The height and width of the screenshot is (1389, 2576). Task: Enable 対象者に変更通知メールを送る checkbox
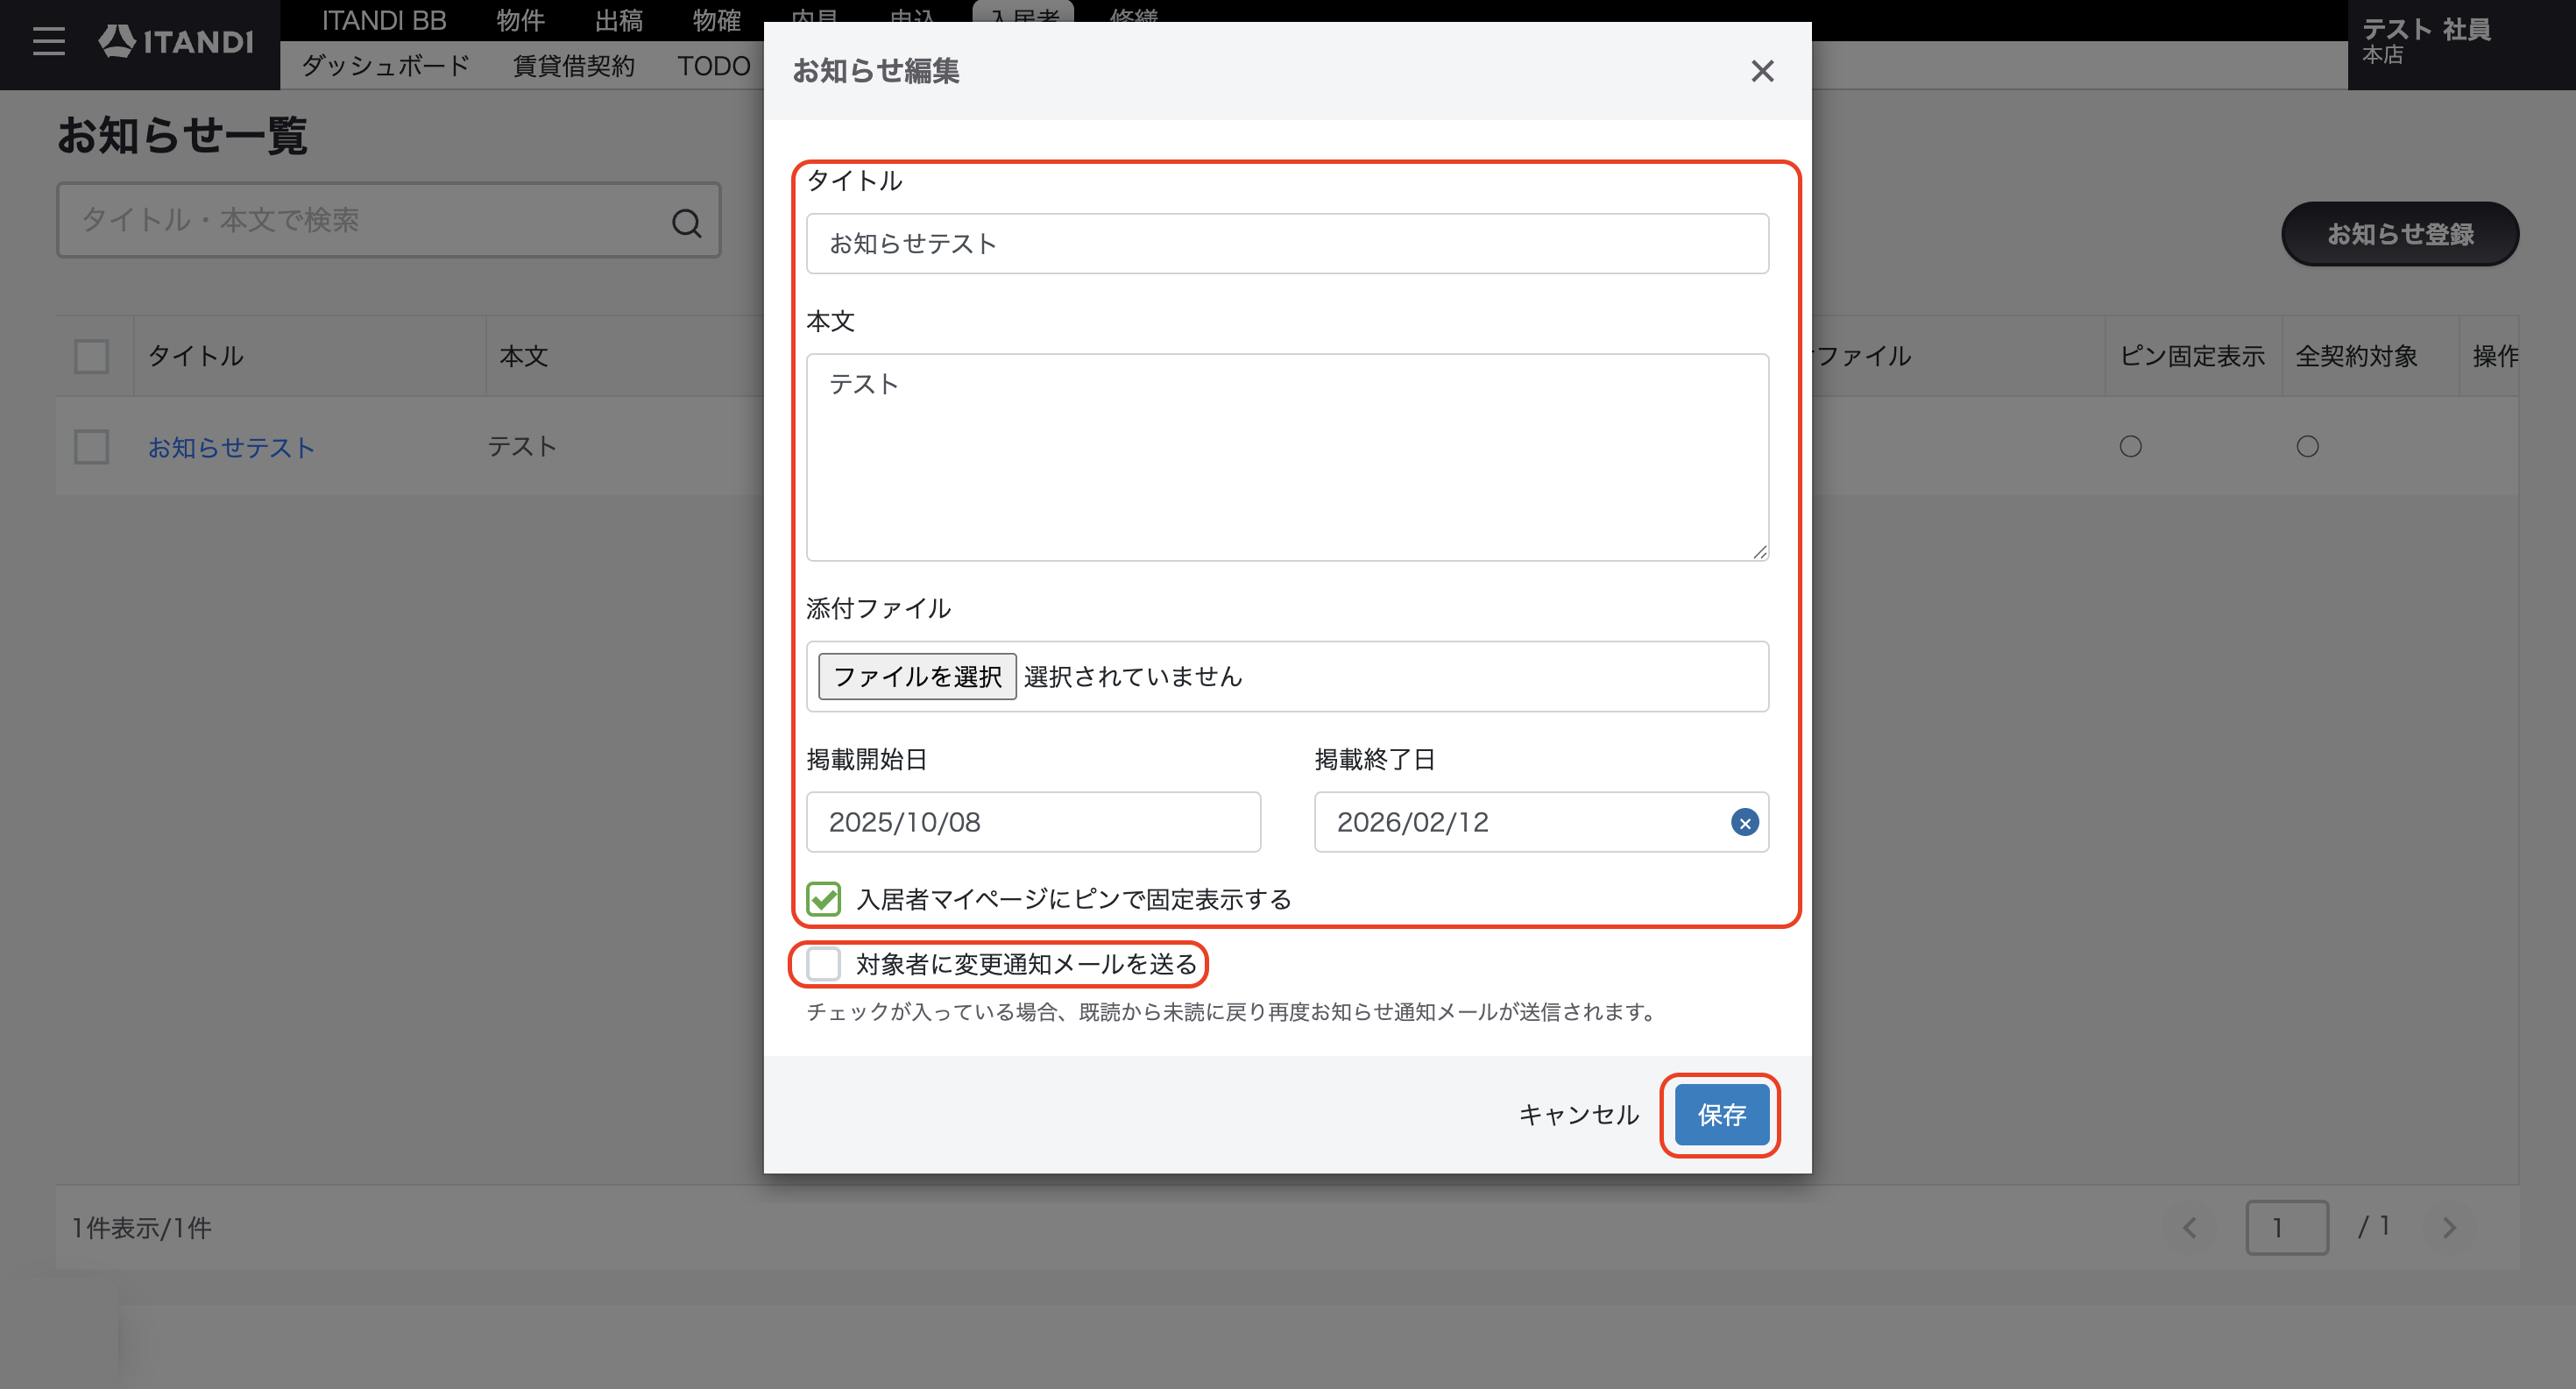coord(824,964)
